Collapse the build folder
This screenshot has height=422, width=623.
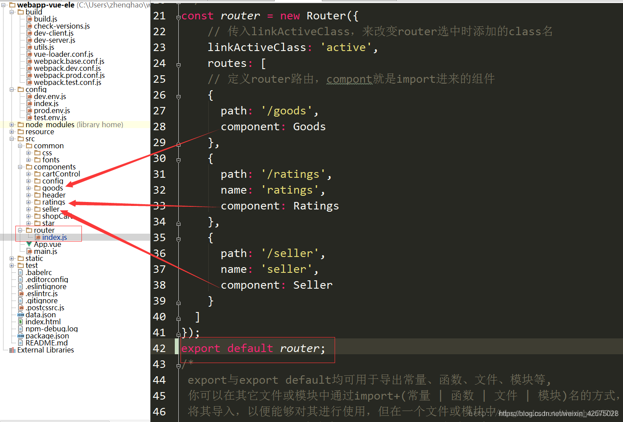click(x=12, y=12)
